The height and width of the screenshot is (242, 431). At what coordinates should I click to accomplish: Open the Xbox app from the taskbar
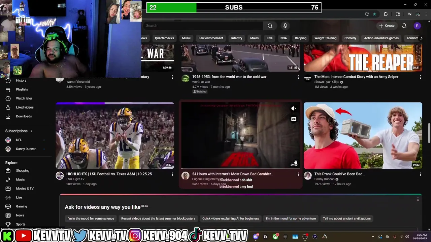point(275,237)
